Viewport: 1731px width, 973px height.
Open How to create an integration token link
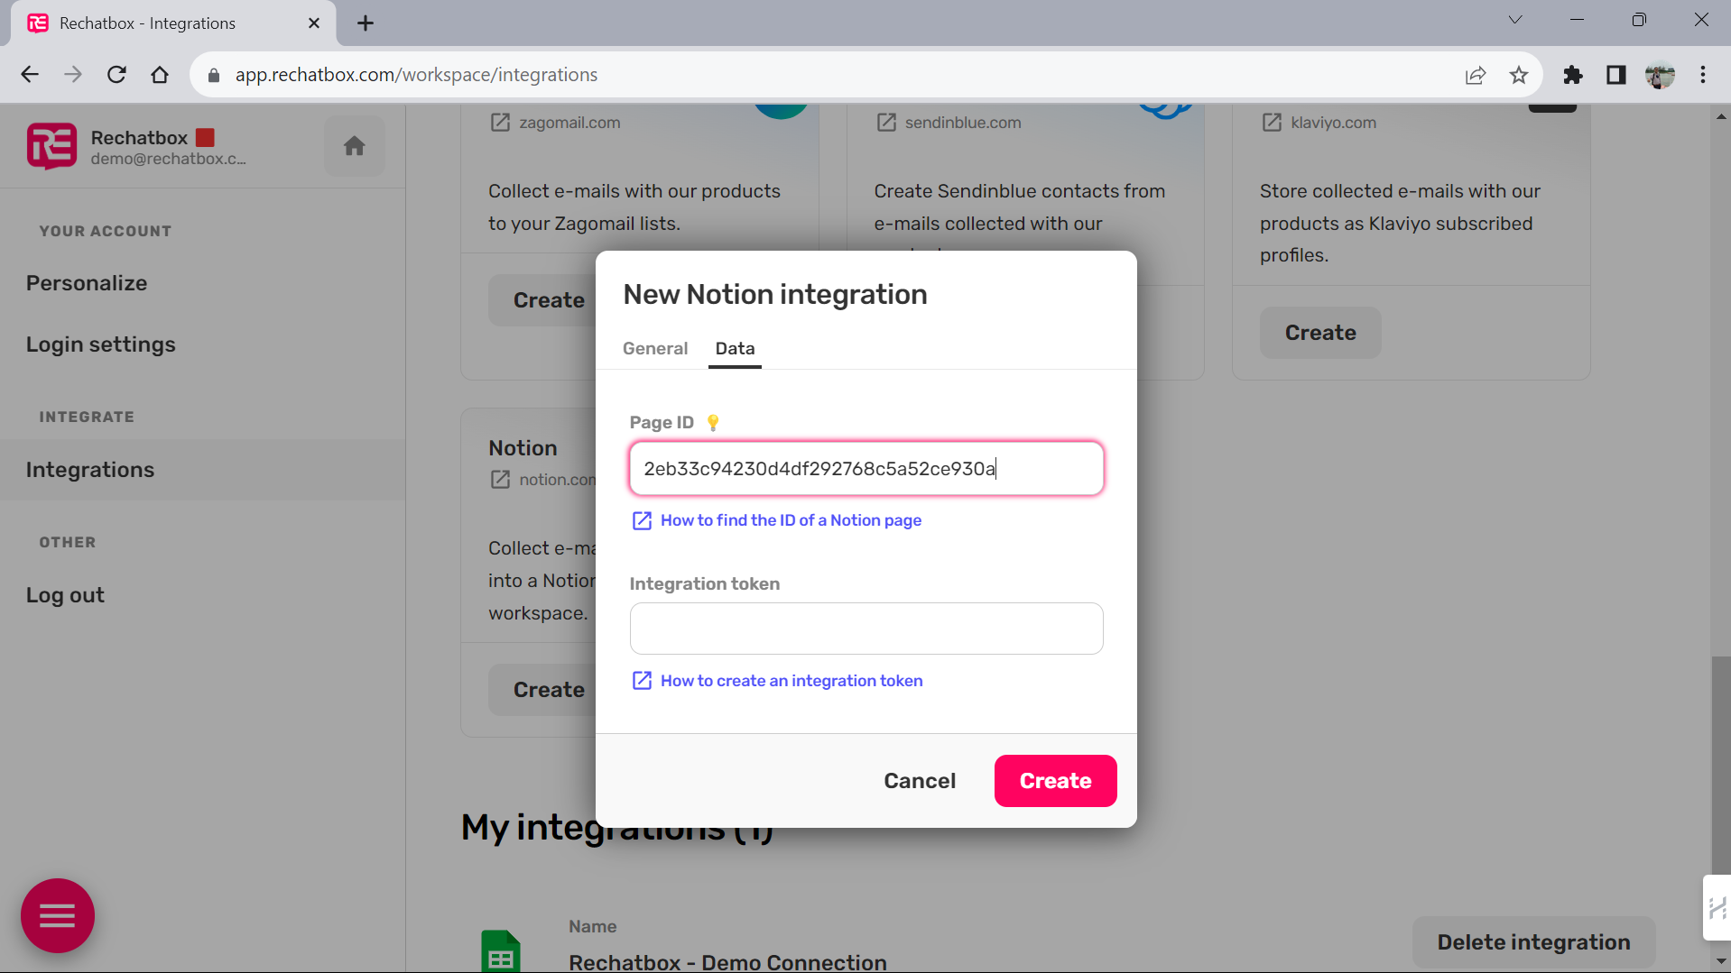[791, 681]
